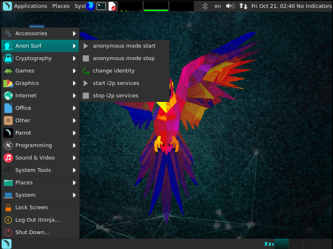The height and width of the screenshot is (249, 333).
Task: Click the green memory monitor graph
Action: pos(156,6)
